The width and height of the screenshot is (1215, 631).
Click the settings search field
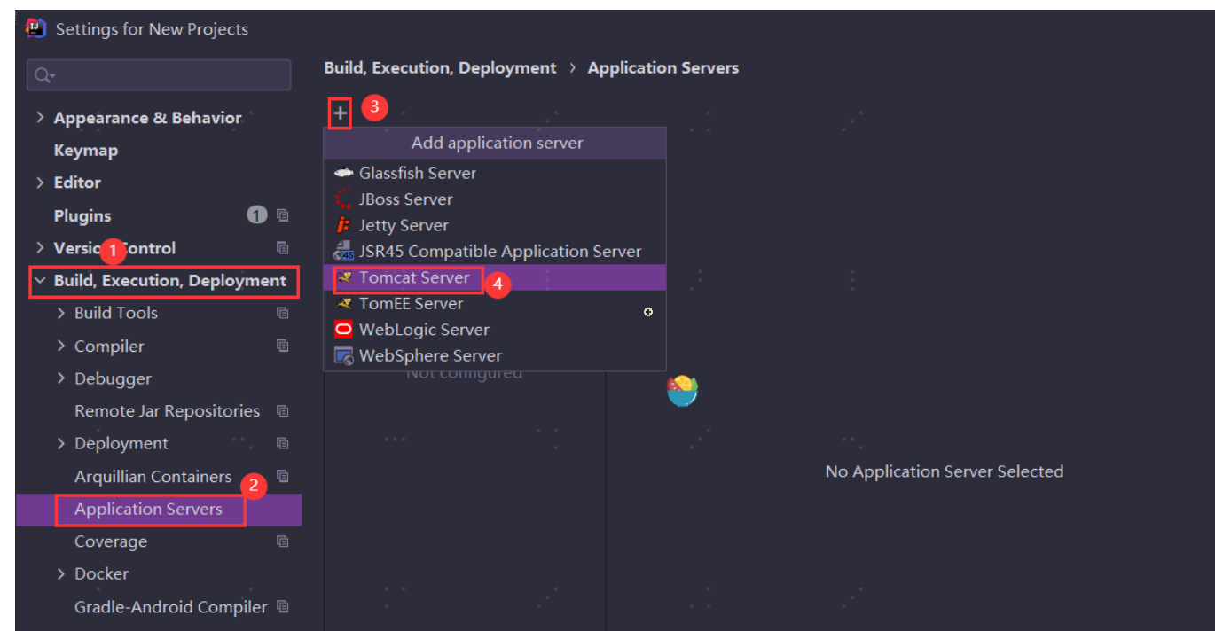point(159,75)
